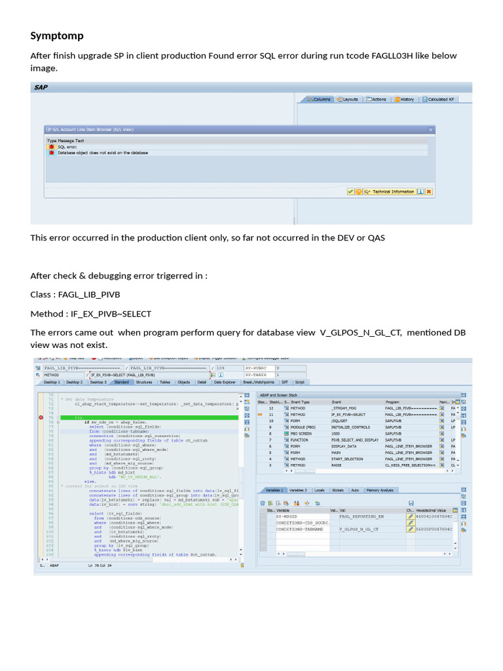Click the SY-MSGID variable cell
This screenshot has height=671, width=503.
[x=303, y=517]
